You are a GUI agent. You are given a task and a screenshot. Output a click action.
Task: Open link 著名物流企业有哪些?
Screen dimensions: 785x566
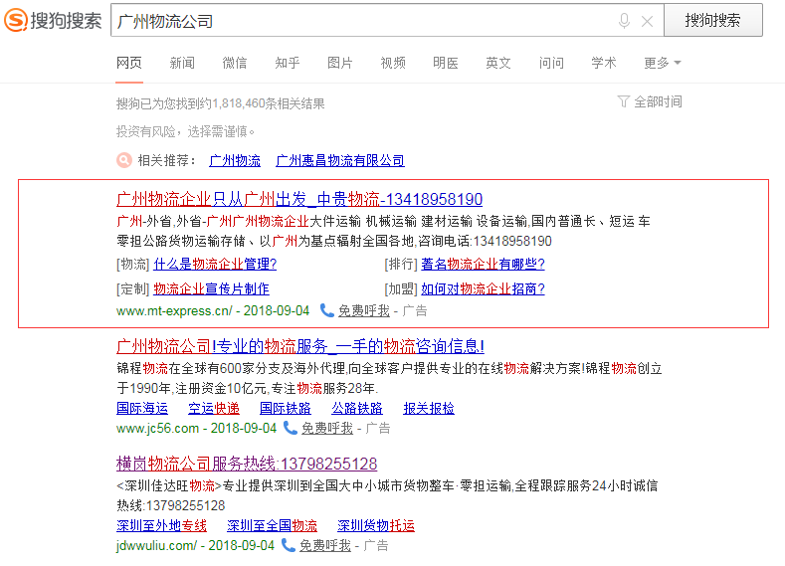click(x=483, y=264)
